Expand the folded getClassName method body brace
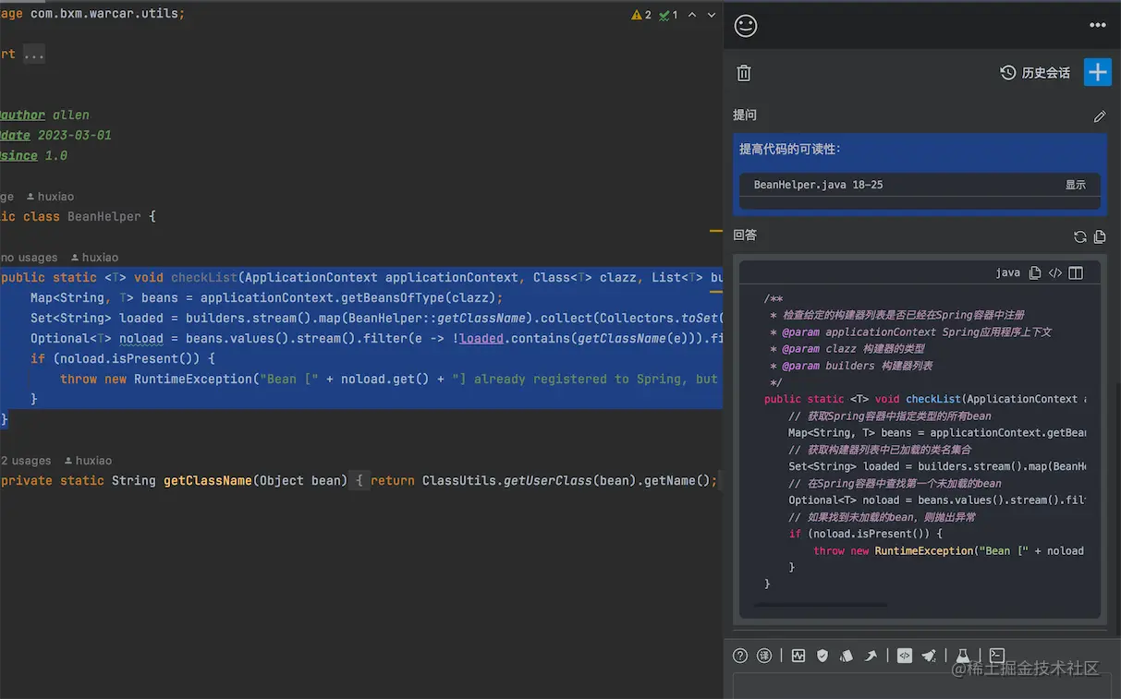Image resolution: width=1121 pixels, height=699 pixels. click(x=359, y=481)
